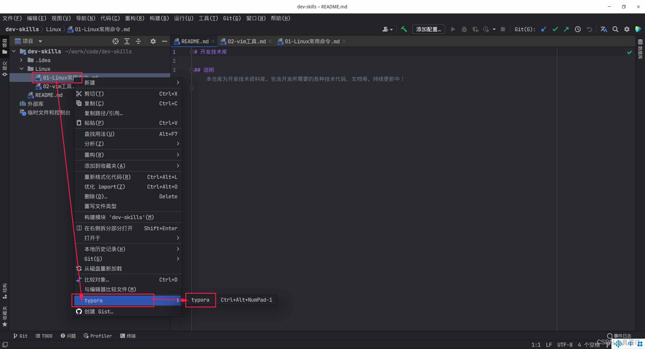Click the colorful plugin icon at top right
The width and height of the screenshot is (645, 349).
point(638,29)
